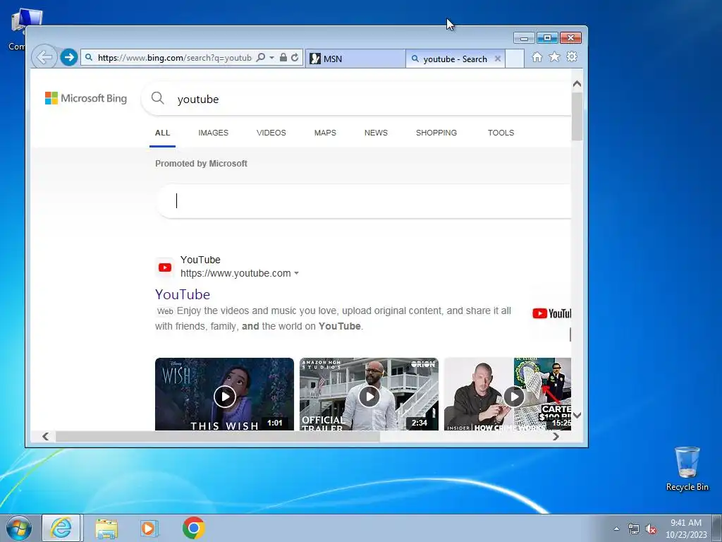Viewport: 722px width, 542px height.
Task: Minimize the Internet Explorer window
Action: coord(524,38)
